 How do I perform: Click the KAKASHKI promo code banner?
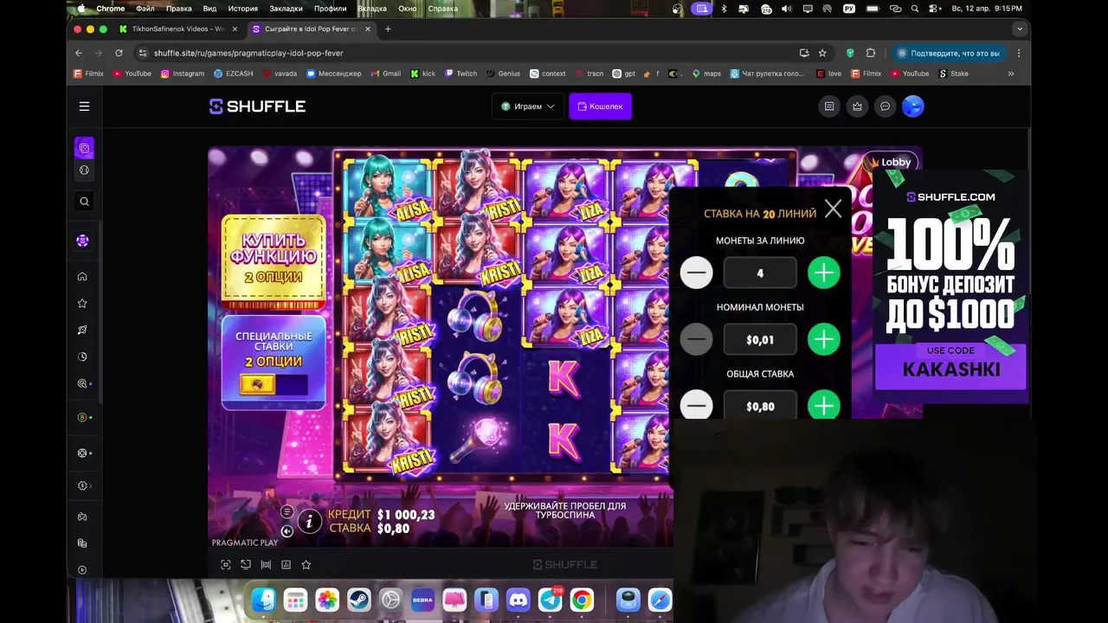point(950,367)
